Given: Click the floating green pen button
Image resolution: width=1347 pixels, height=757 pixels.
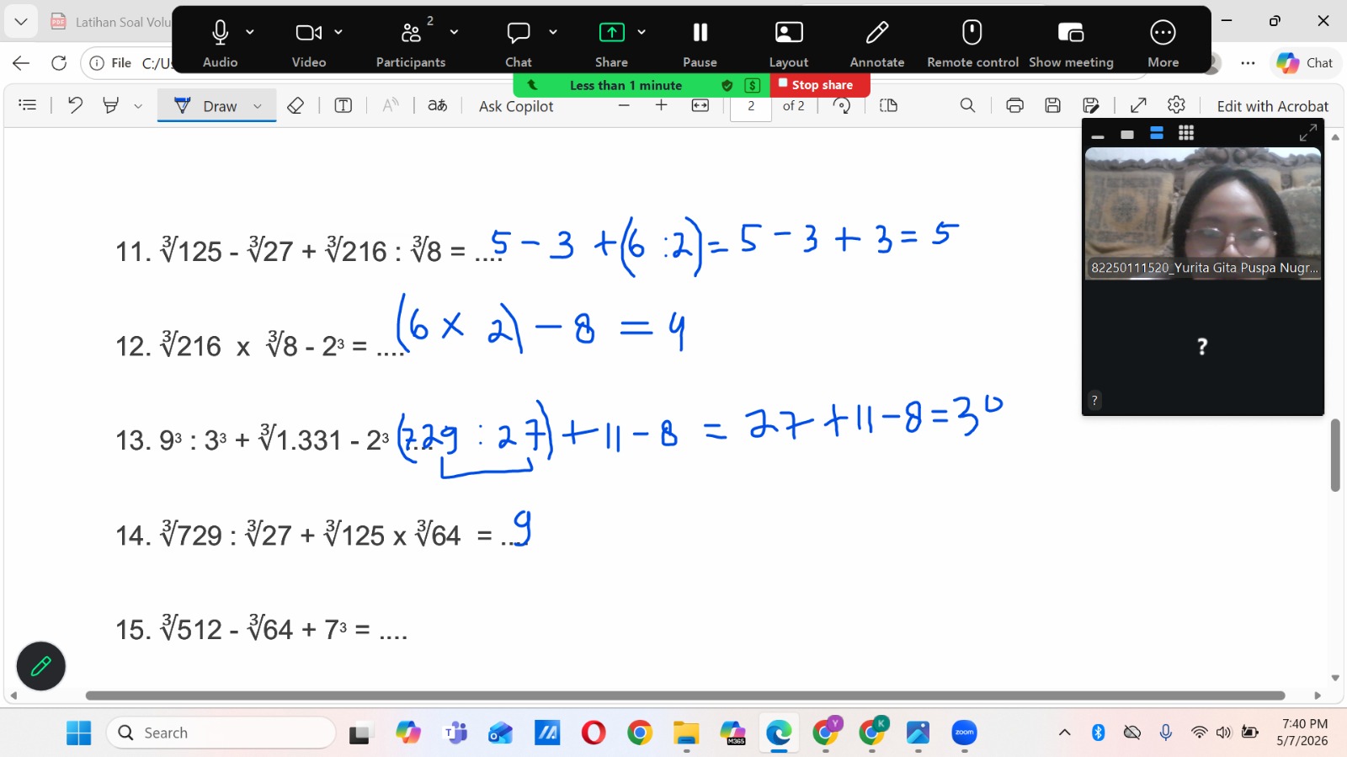Looking at the screenshot, I should (x=41, y=666).
